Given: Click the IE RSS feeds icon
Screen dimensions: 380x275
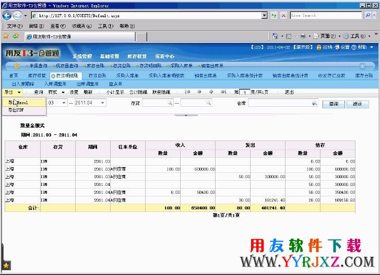Looking at the screenshot, I should [x=289, y=36].
